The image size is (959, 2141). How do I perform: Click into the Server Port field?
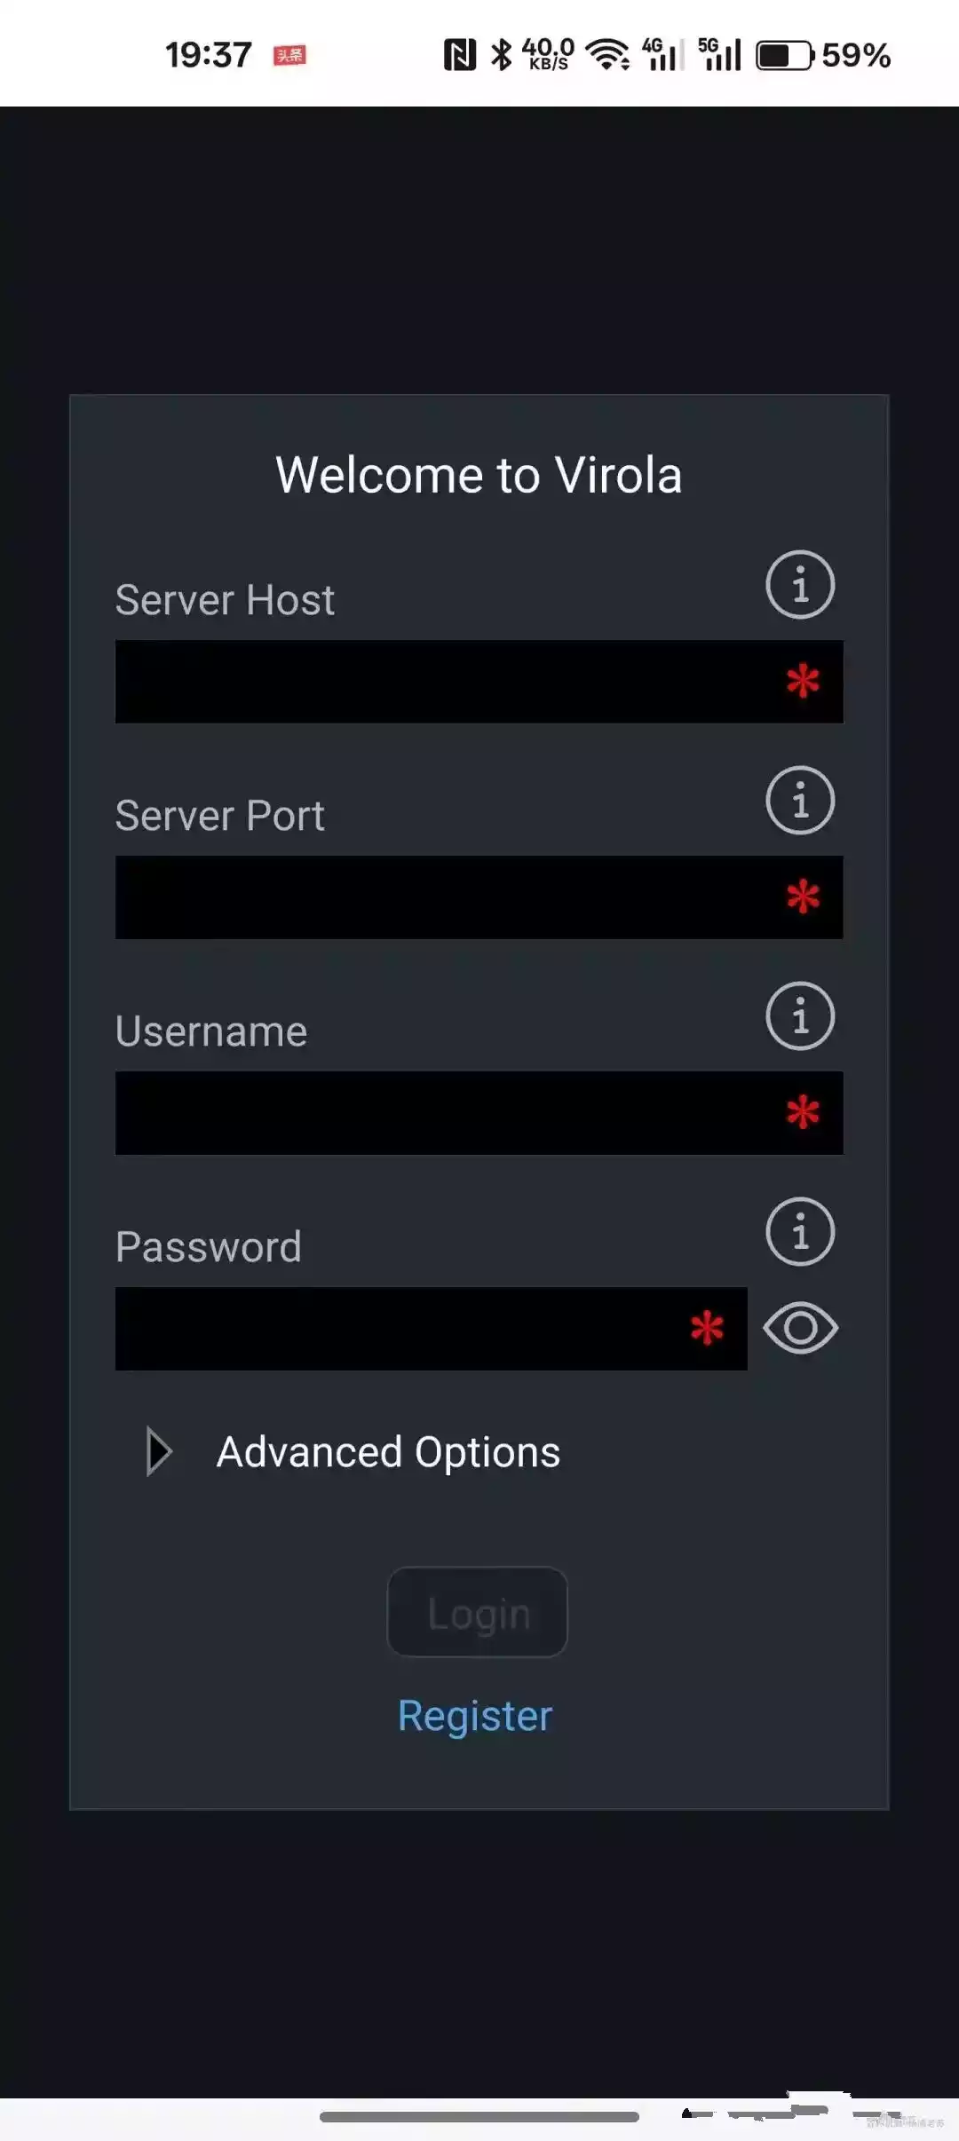444,897
